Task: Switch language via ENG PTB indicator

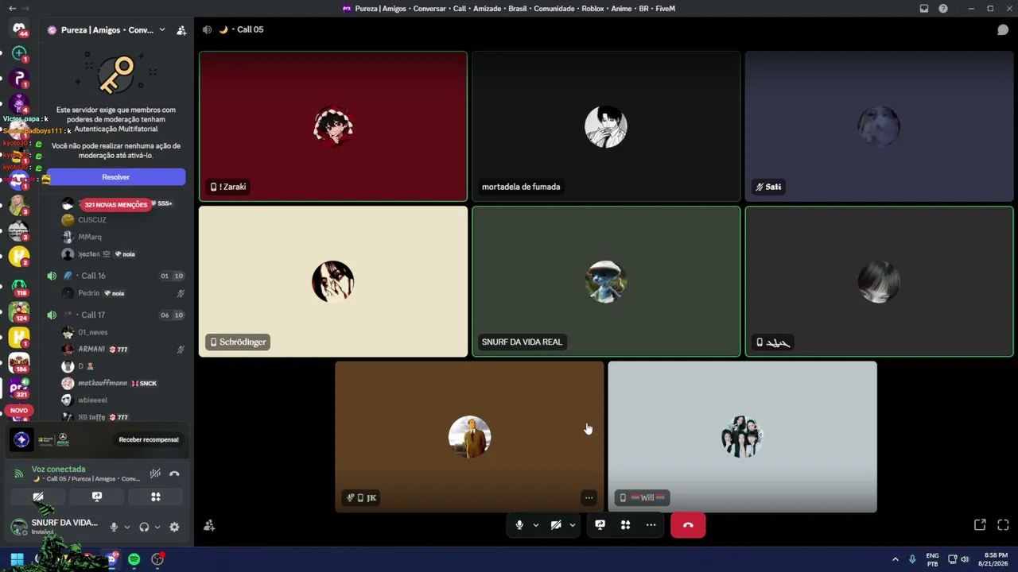Action: (x=932, y=559)
